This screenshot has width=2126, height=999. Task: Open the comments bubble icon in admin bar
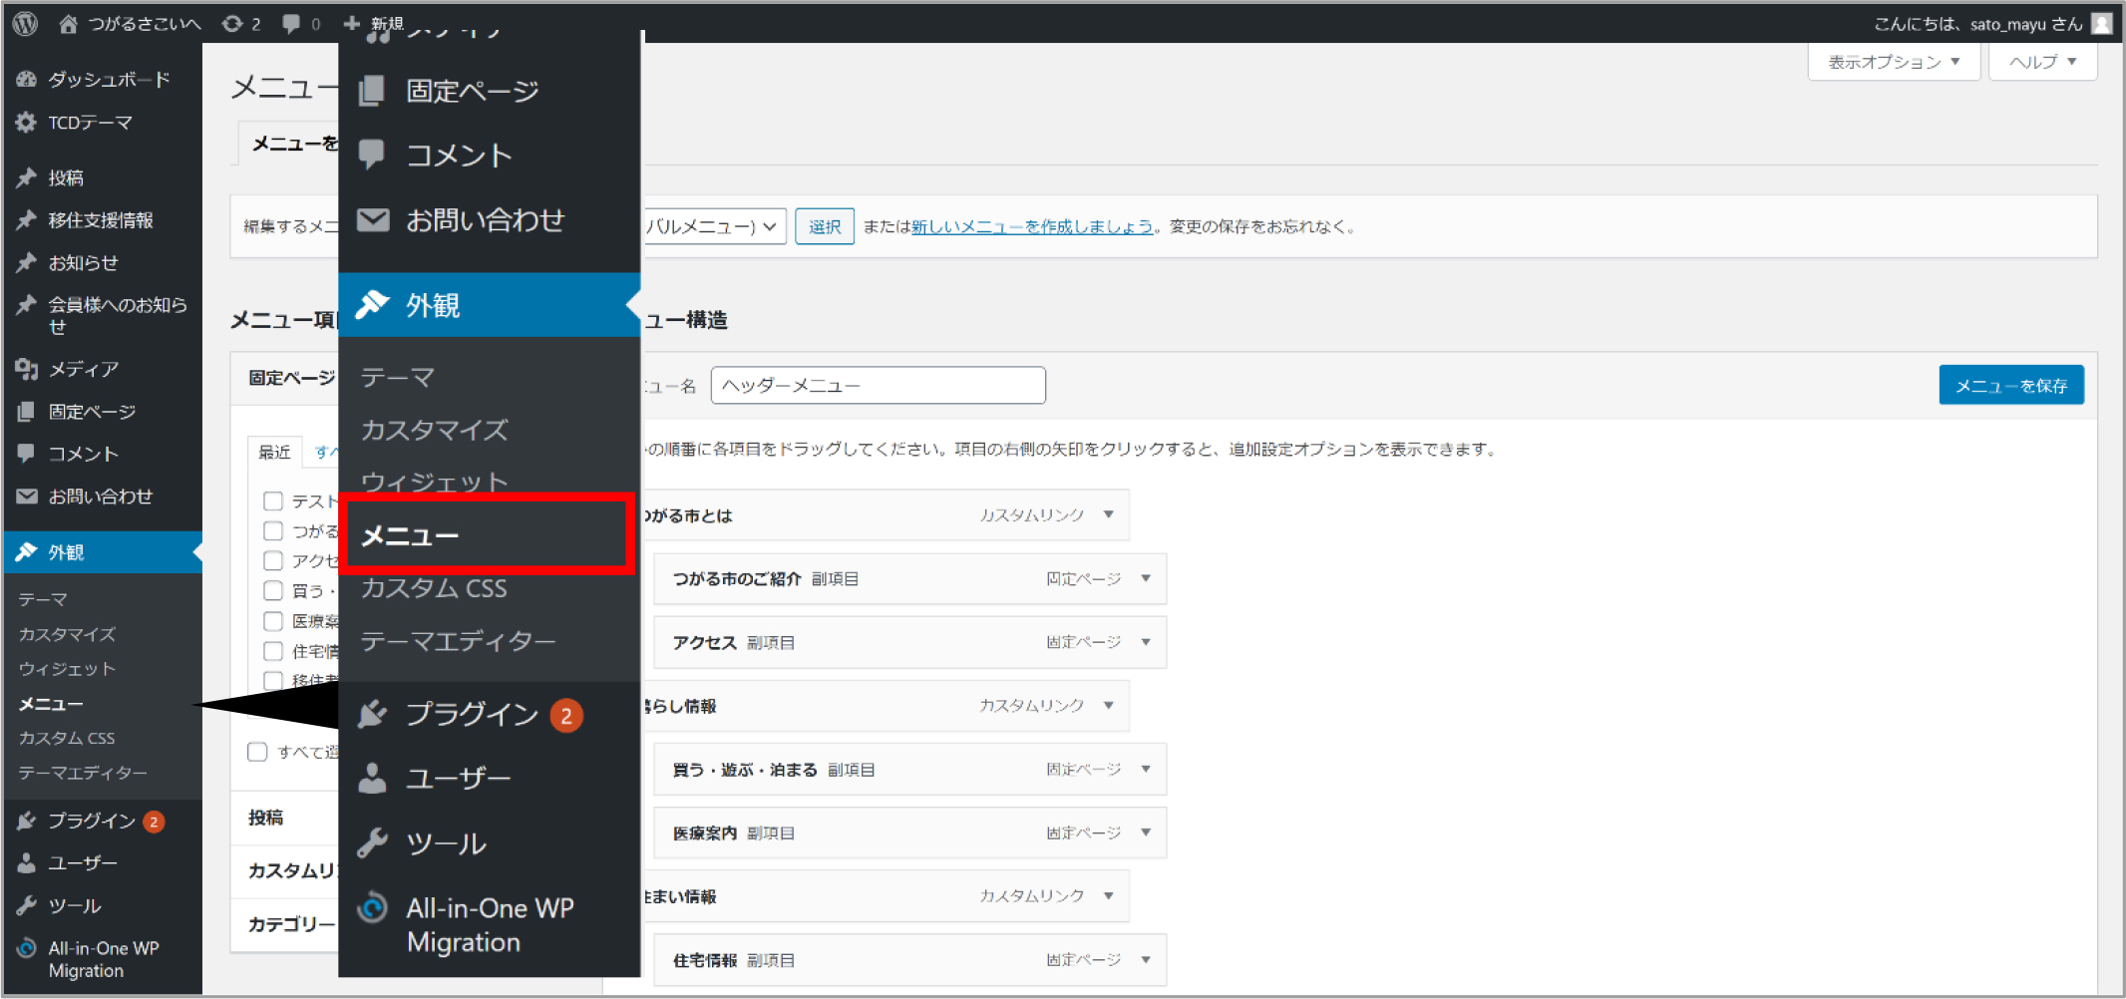point(291,23)
